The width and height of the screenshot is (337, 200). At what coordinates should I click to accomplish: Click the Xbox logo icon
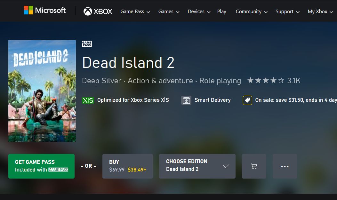point(88,12)
